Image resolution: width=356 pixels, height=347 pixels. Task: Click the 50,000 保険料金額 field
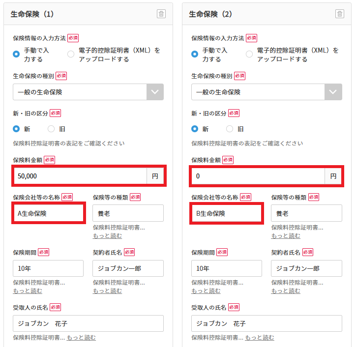click(x=80, y=176)
